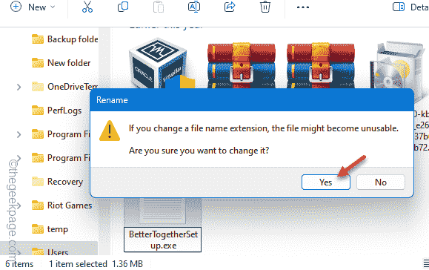The image size is (429, 270).
Task: Click the Rename icon in toolbar
Action: pos(194,7)
